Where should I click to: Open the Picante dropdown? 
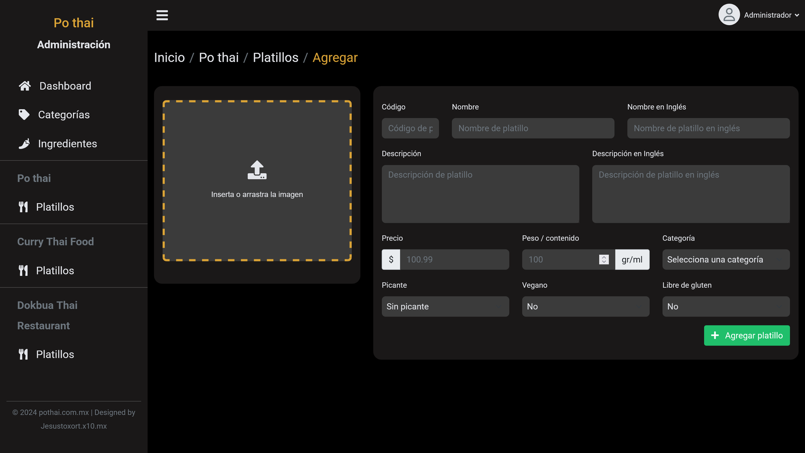(445, 307)
